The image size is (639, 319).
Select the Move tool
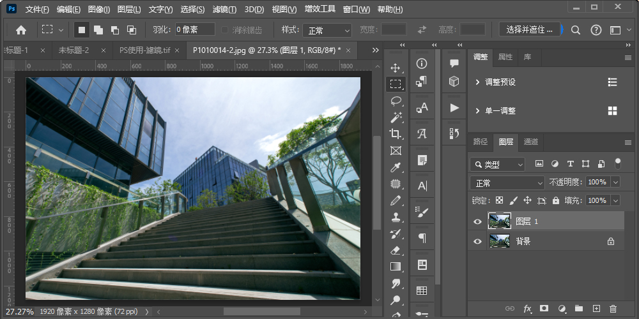click(396, 68)
